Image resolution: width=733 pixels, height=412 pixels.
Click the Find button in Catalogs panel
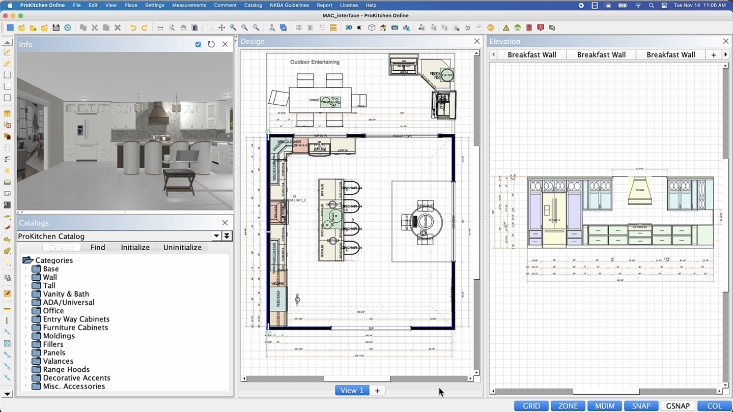(x=98, y=247)
